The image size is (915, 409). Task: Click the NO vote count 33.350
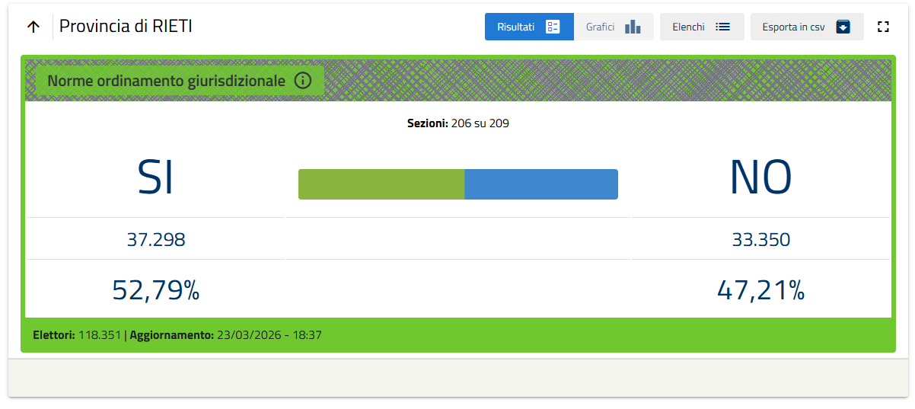click(x=760, y=240)
